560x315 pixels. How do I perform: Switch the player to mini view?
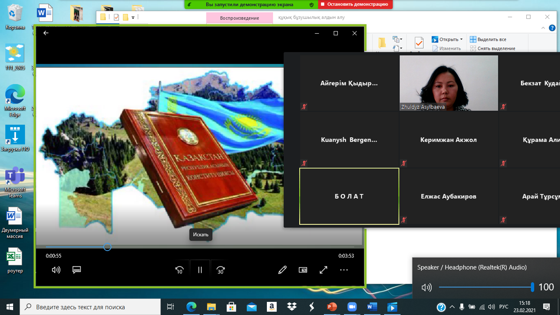pyautogui.click(x=303, y=270)
